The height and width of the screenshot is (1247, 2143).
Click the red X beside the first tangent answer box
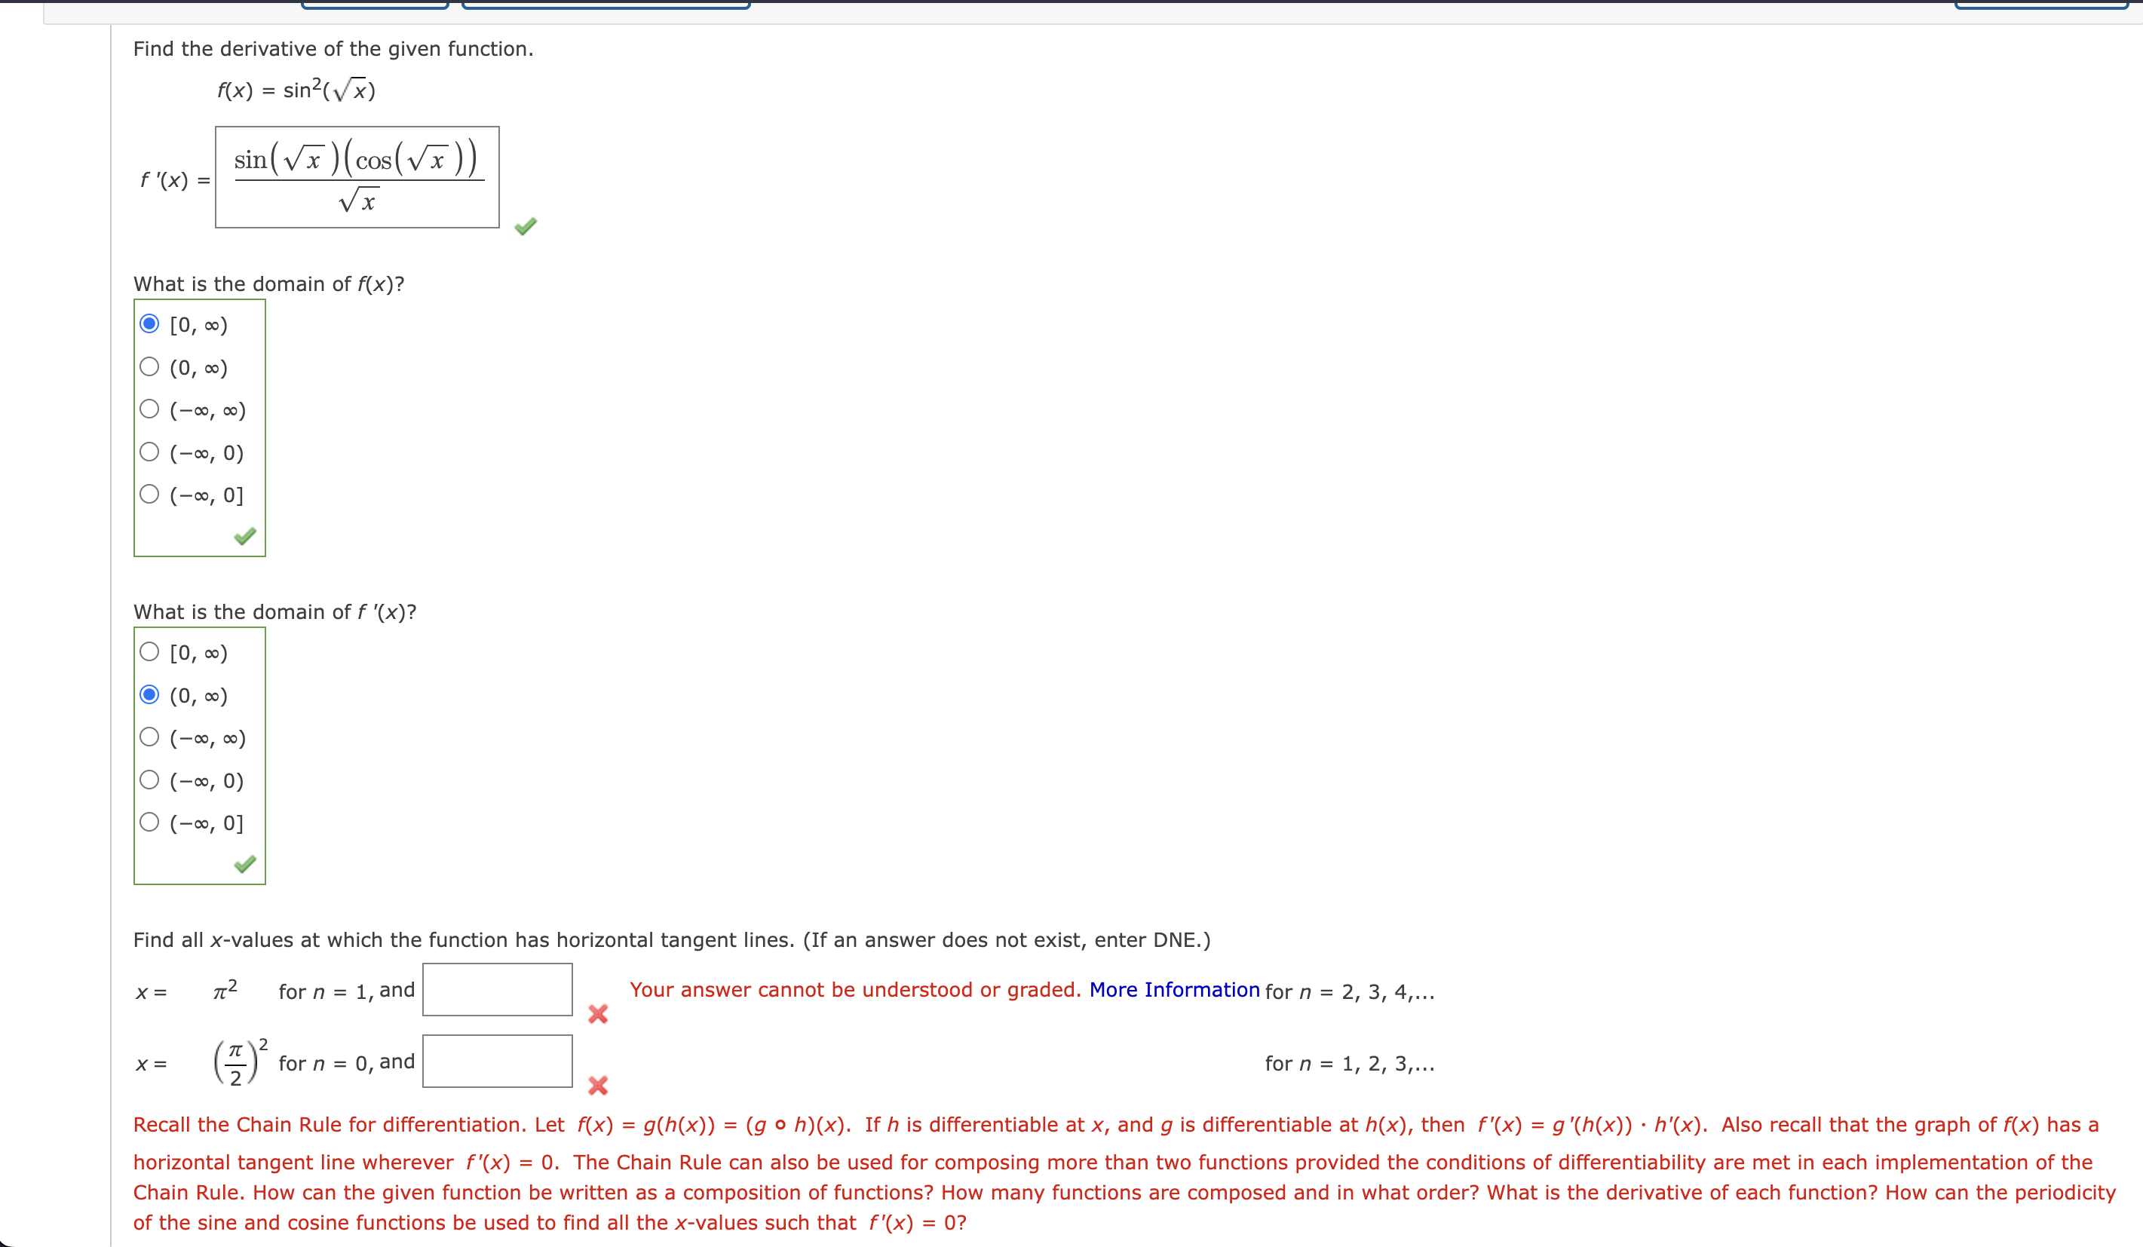coord(599,1013)
